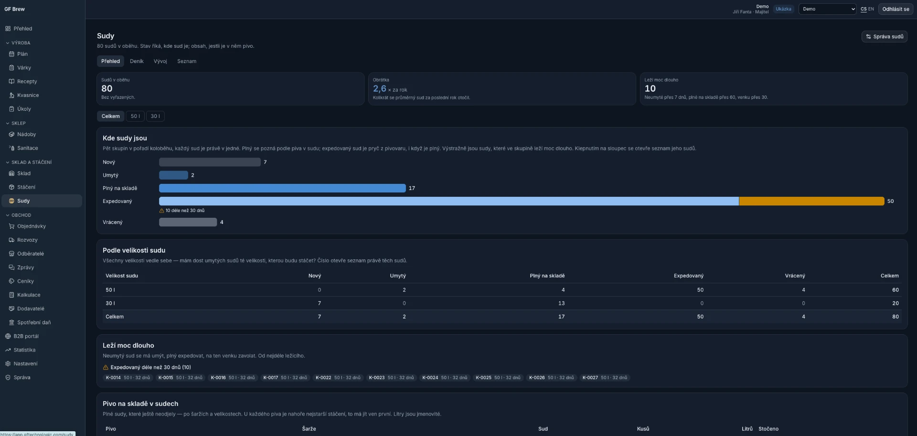
Task: Open keg K-0027 chip
Action: [605, 378]
